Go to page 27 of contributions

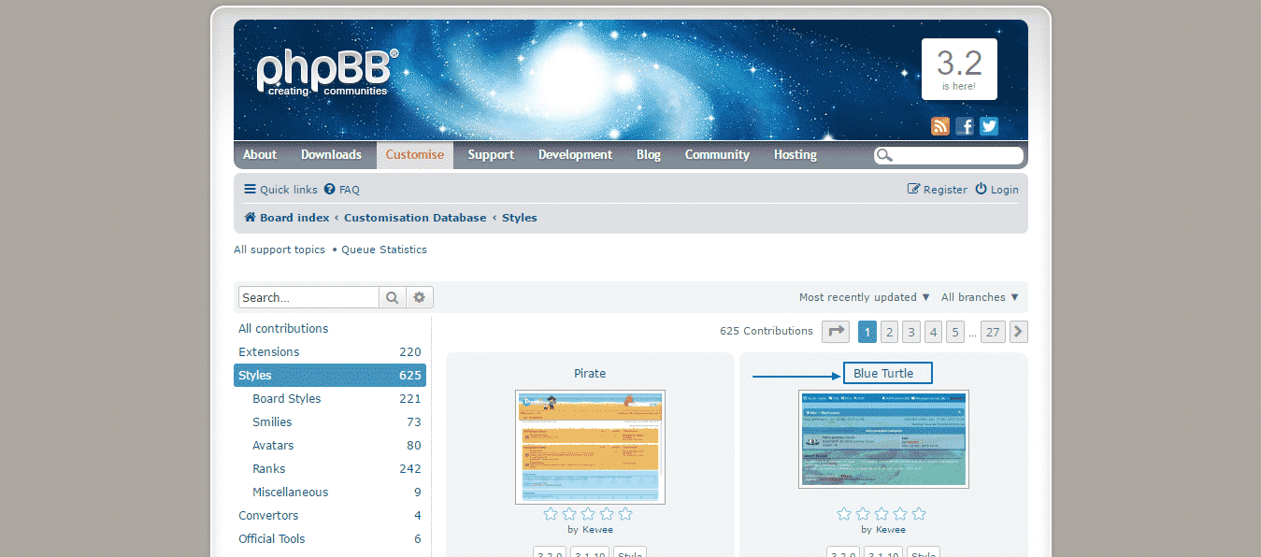[x=992, y=331]
